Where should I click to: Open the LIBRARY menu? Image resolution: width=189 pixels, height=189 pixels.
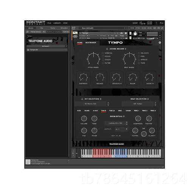click(57, 23)
